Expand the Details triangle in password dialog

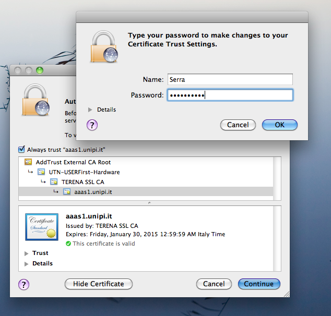point(90,110)
